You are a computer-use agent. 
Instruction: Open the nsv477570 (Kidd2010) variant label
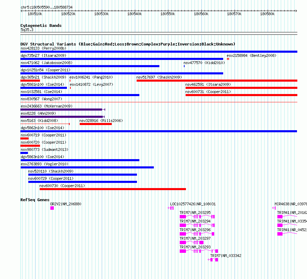click(204, 63)
